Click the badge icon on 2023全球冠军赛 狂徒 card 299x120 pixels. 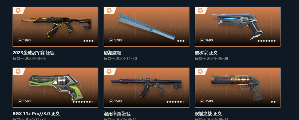(18, 11)
